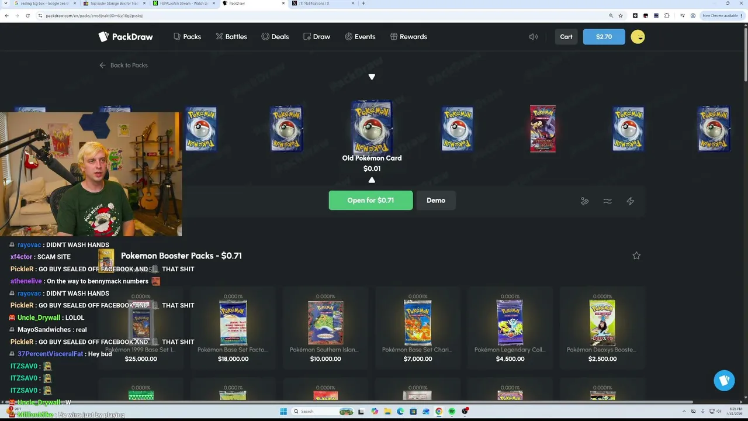This screenshot has height=421, width=748.
Task: Click the PackDraw logo
Action: click(x=126, y=37)
